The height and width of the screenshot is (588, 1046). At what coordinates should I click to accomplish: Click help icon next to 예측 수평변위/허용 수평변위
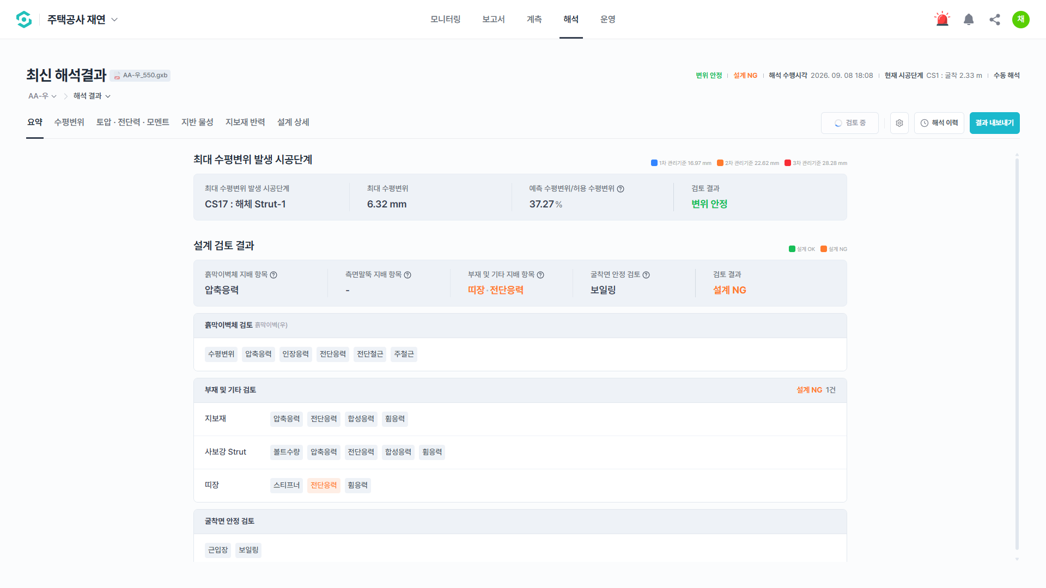[621, 189]
